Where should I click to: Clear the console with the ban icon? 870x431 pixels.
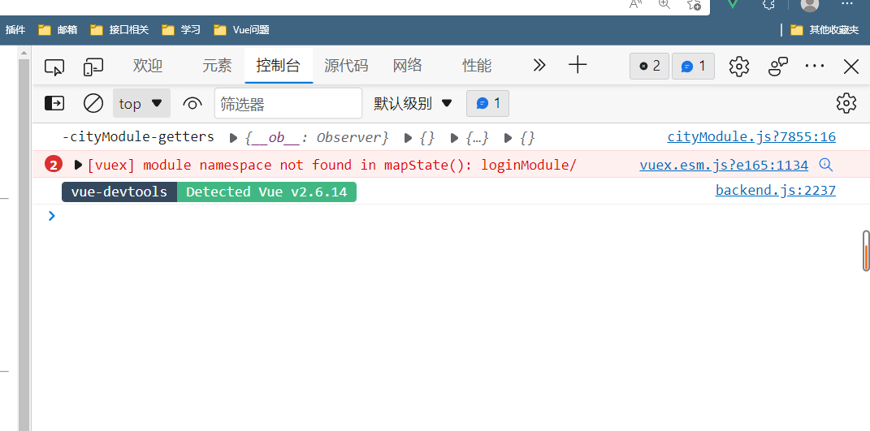point(93,103)
